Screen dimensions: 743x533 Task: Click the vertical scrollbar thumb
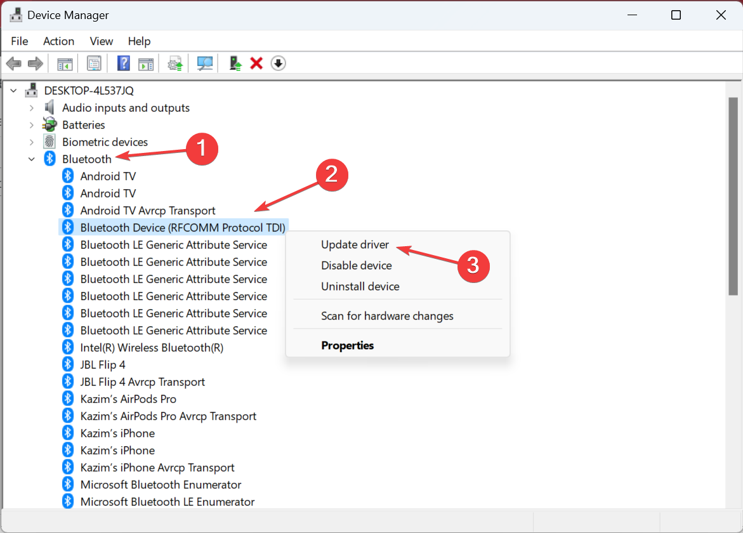(733, 196)
